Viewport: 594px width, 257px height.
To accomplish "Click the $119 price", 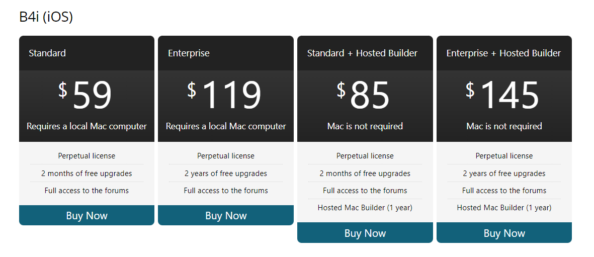I will 225,95.
